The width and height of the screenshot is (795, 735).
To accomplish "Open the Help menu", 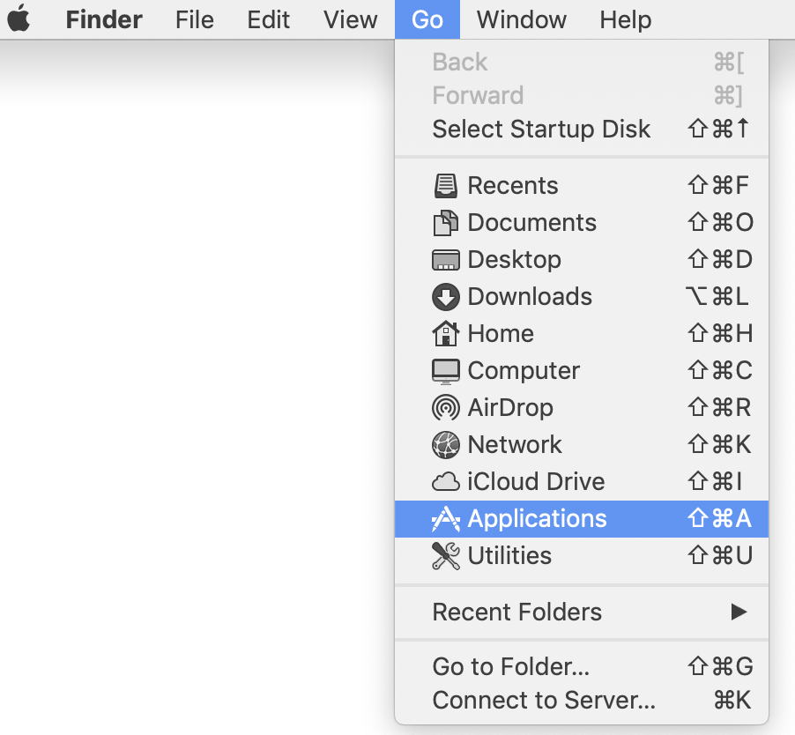I will click(x=626, y=20).
